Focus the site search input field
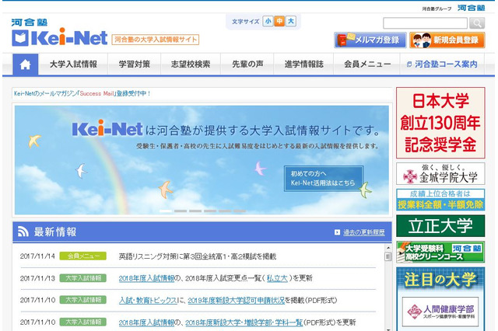 (x=425, y=23)
